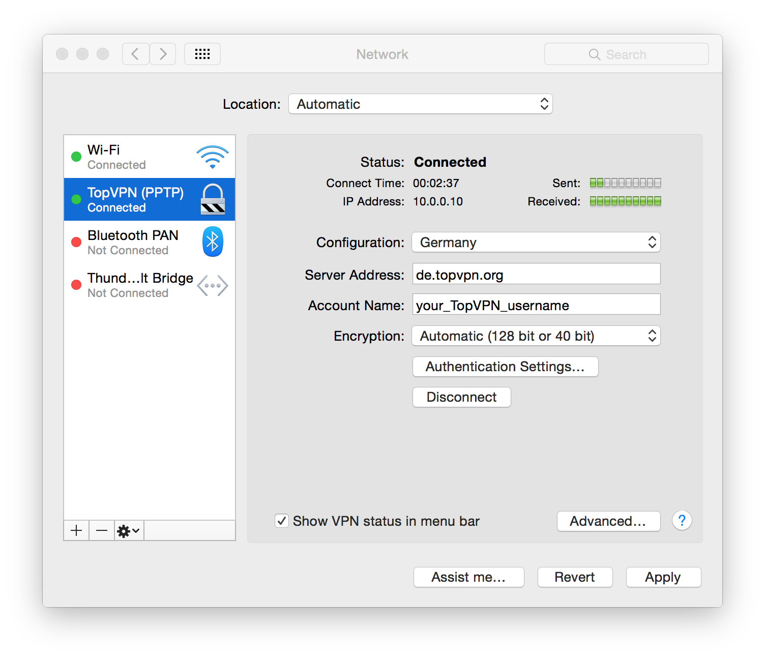The image size is (765, 658).
Task: Click the Assist me button
Action: pyautogui.click(x=468, y=577)
